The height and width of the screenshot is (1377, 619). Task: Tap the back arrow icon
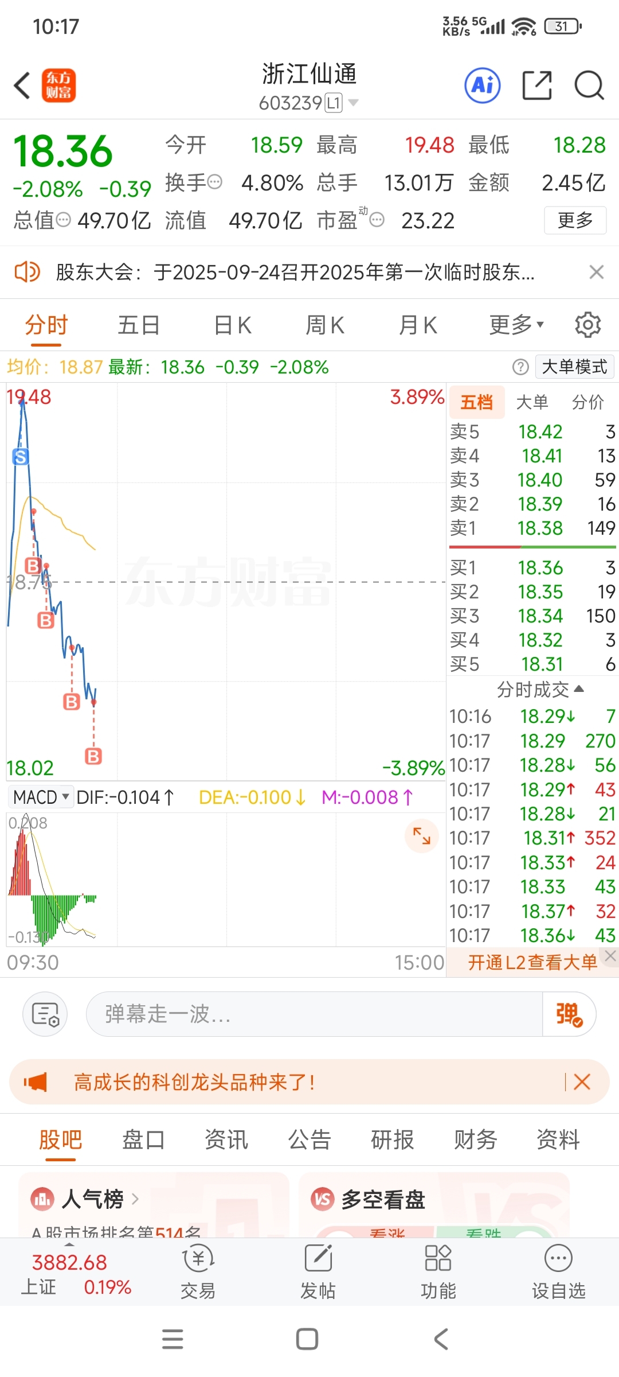coord(22,85)
